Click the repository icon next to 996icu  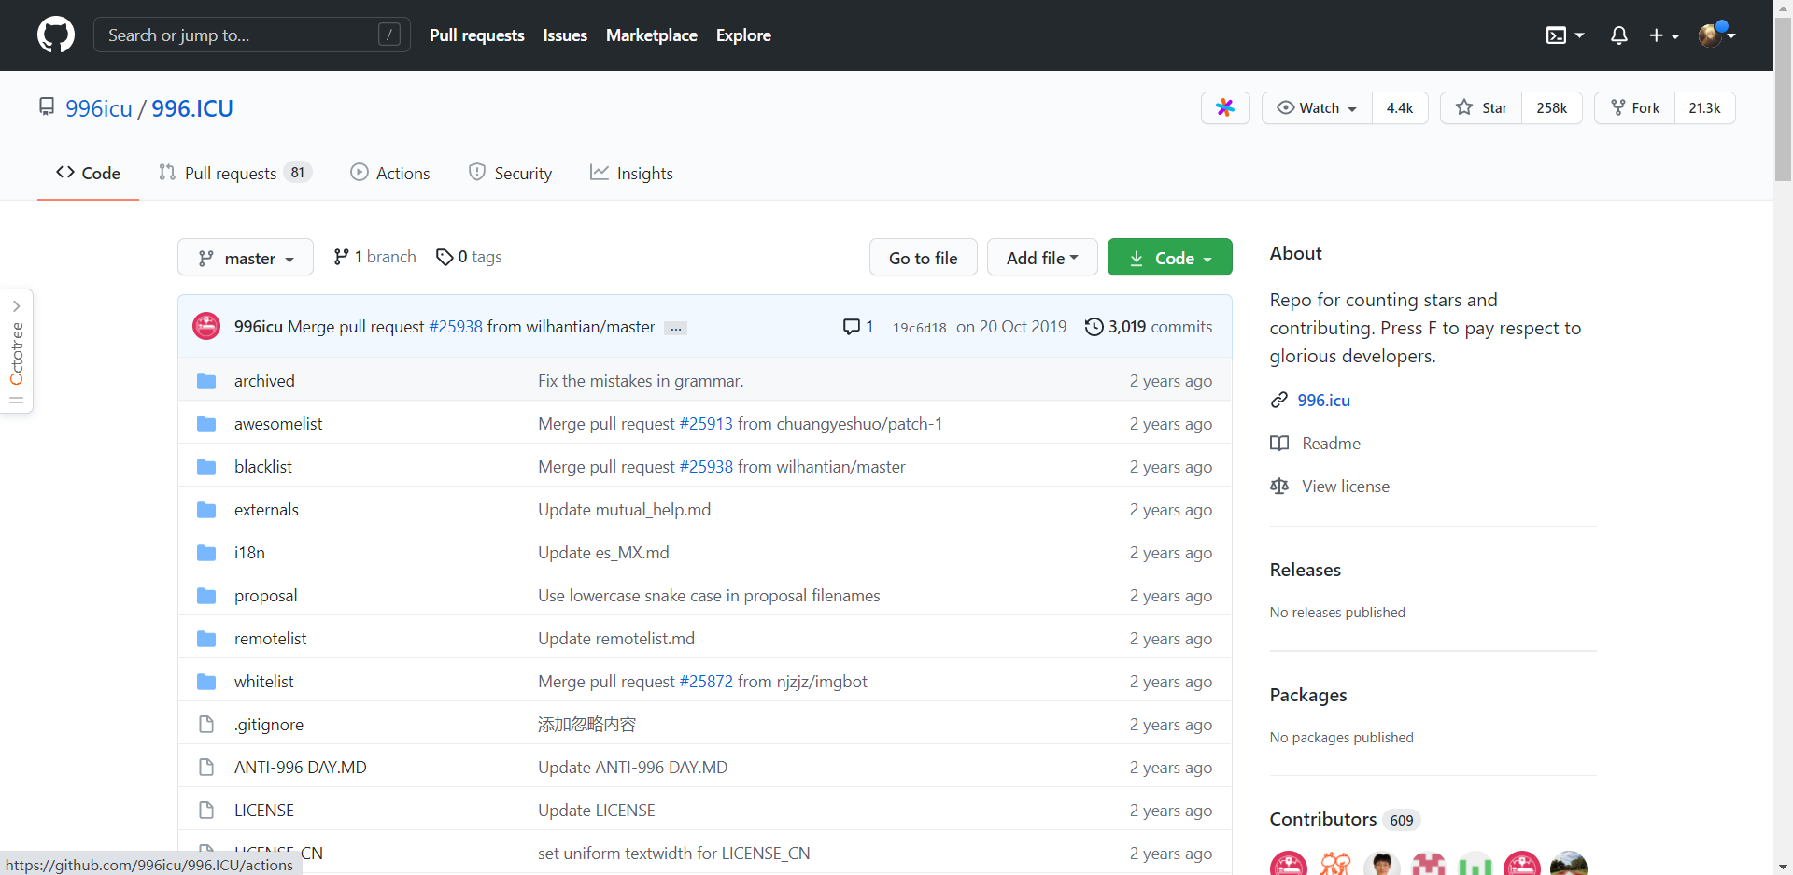(47, 107)
